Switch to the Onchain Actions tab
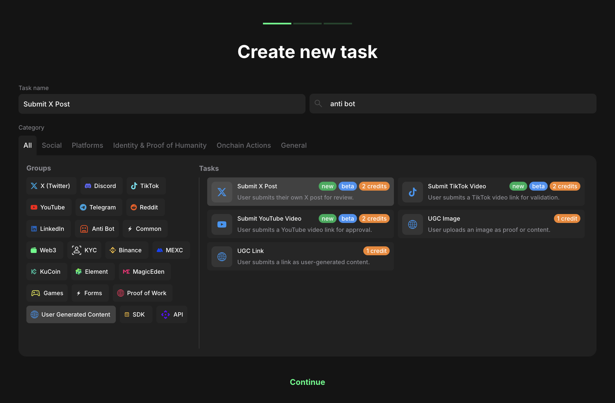 tap(244, 145)
